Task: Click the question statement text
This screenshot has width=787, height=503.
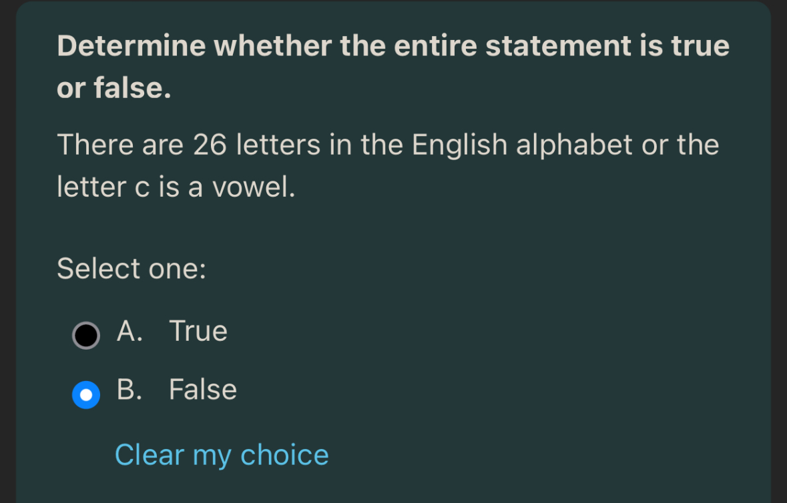Action: click(387, 165)
